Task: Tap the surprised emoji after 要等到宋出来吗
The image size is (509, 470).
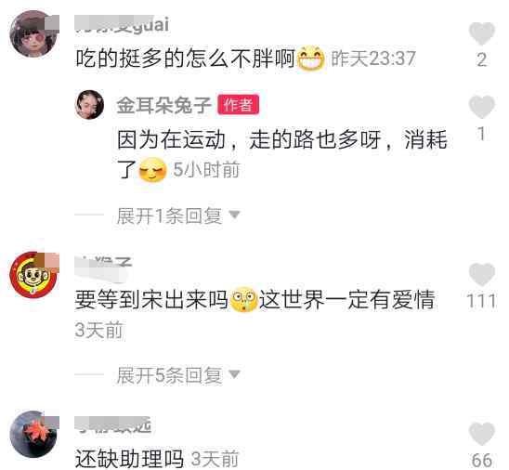Action: point(244,299)
